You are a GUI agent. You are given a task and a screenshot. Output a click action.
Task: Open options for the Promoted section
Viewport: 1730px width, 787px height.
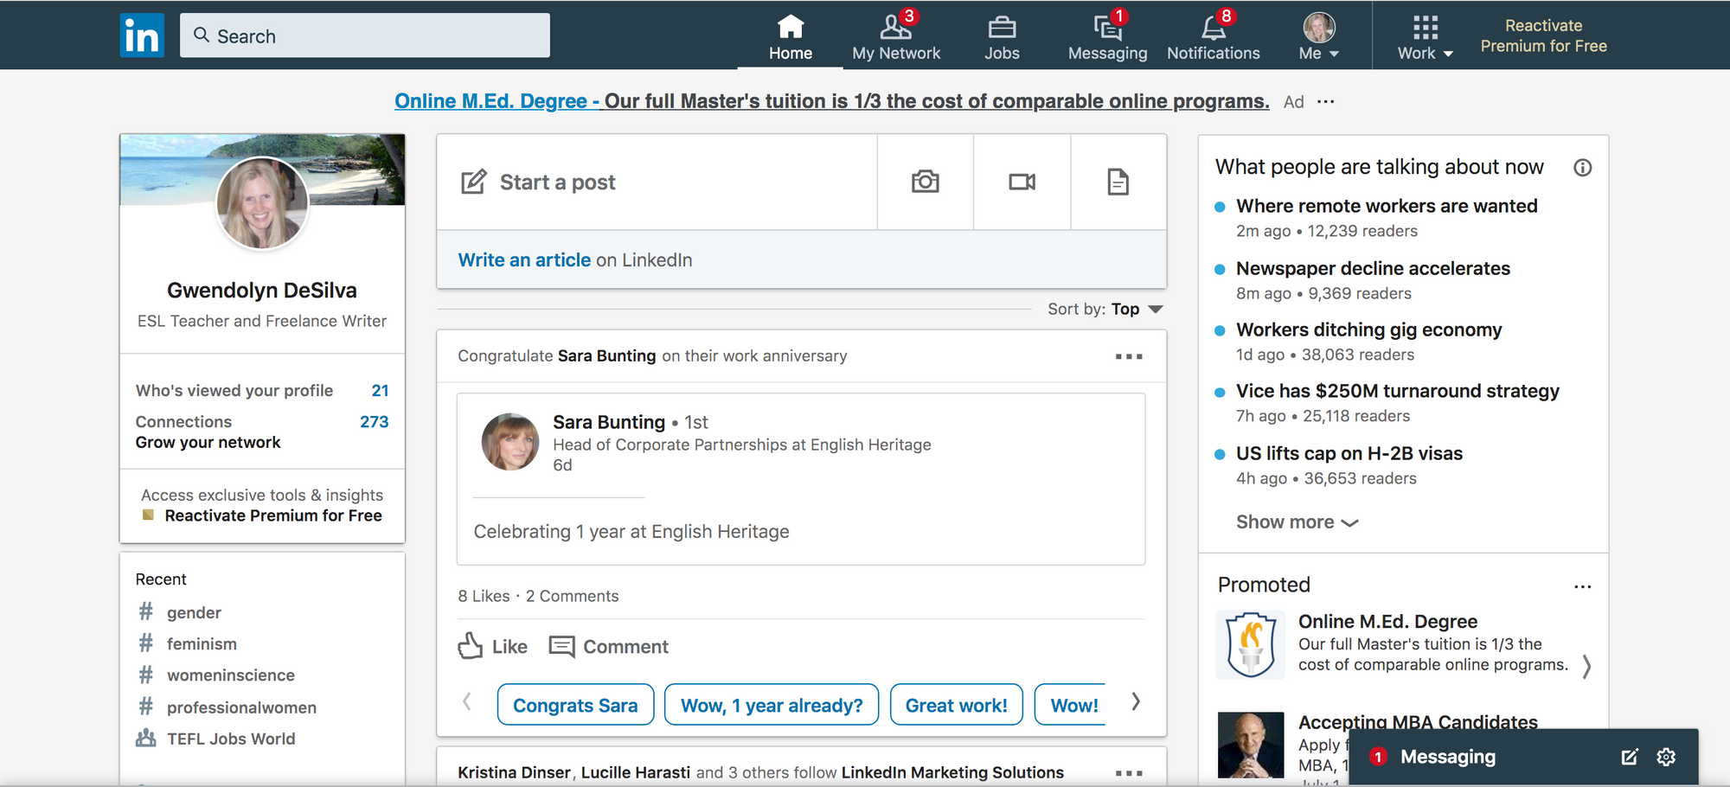(1582, 586)
